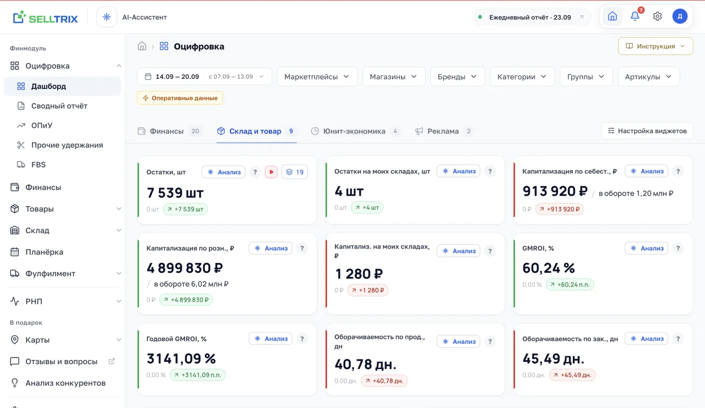This screenshot has width=705, height=408.
Task: Show help for Остатки на моих складах card
Action: point(490,171)
